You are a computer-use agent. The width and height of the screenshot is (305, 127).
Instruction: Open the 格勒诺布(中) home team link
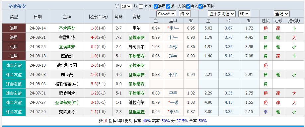pyautogui.click(x=67, y=84)
